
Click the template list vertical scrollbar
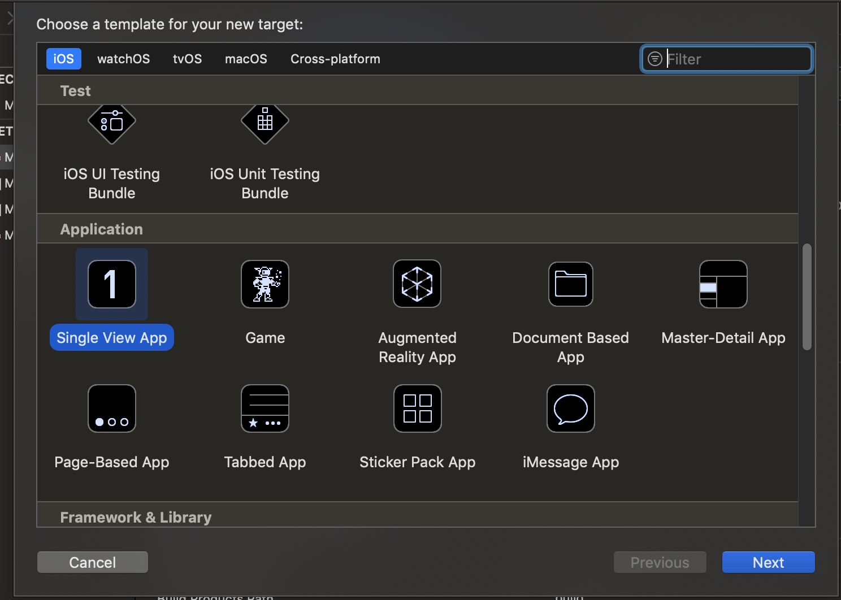point(807,297)
